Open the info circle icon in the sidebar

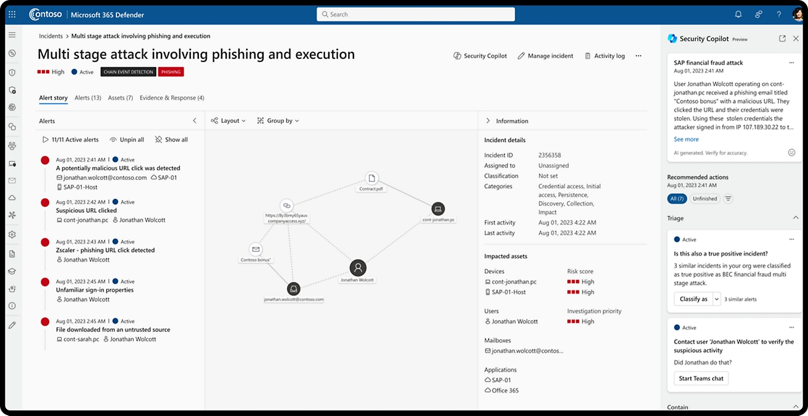pos(12,306)
